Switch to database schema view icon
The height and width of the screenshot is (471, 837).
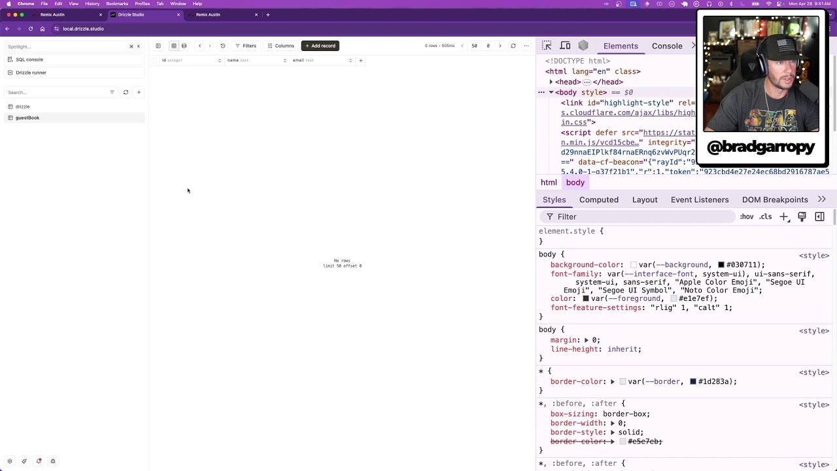[x=184, y=46]
